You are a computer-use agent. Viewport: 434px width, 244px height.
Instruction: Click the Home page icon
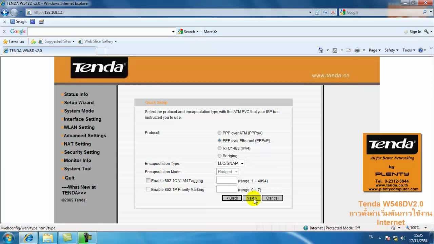tap(321, 50)
